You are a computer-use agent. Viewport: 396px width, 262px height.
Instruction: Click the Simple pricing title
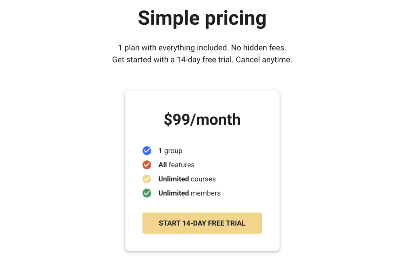[202, 18]
